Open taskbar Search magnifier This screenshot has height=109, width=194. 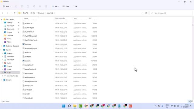(69, 106)
